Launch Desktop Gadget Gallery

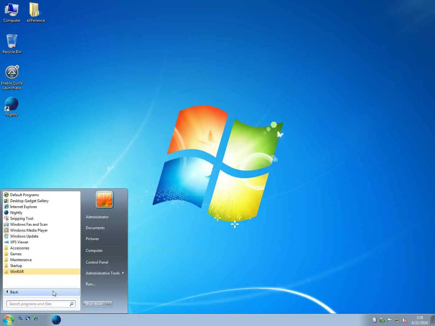tap(42, 201)
